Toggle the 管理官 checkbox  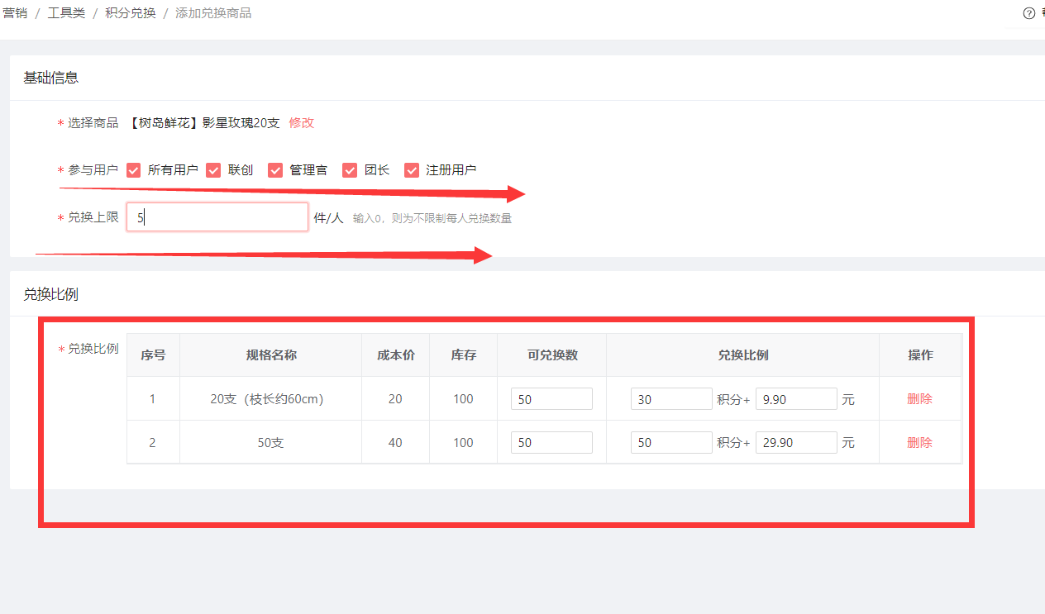tap(275, 170)
